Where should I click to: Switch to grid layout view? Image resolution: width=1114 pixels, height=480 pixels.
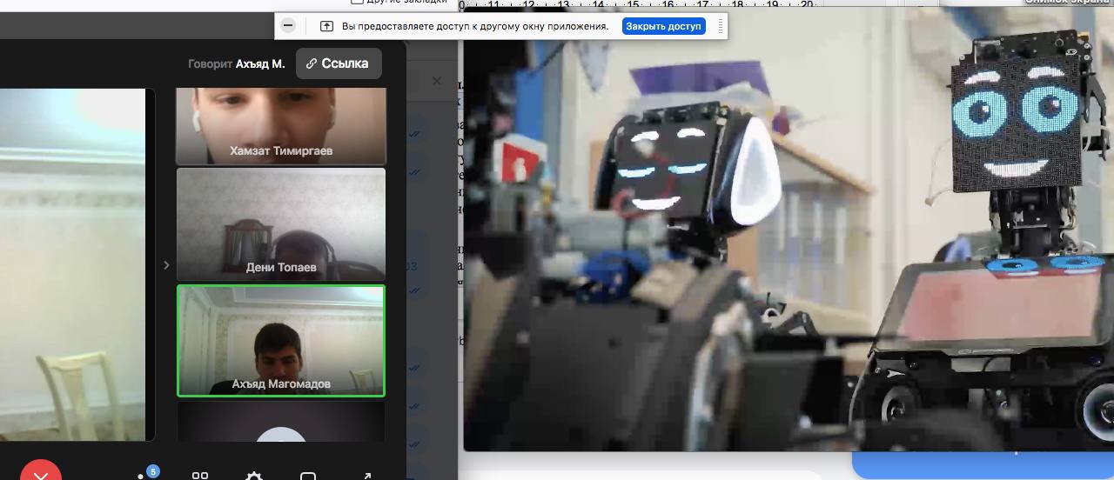pos(200,475)
